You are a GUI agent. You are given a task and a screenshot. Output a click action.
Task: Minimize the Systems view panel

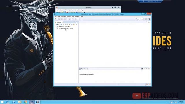point(74,22)
